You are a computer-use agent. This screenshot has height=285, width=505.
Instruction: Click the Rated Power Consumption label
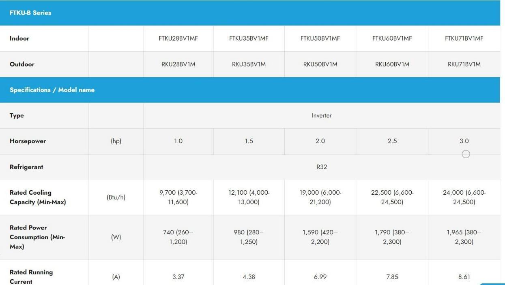coord(37,237)
